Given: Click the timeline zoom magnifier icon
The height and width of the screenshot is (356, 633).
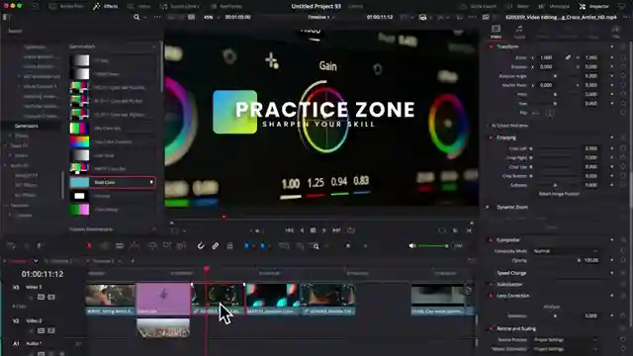Looking at the screenshot, I should coord(316,246).
